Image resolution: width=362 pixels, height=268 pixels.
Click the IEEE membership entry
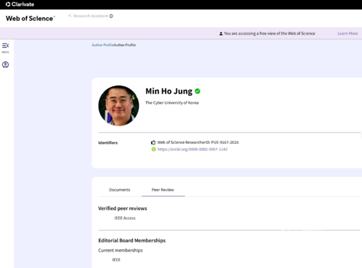[x=116, y=260]
